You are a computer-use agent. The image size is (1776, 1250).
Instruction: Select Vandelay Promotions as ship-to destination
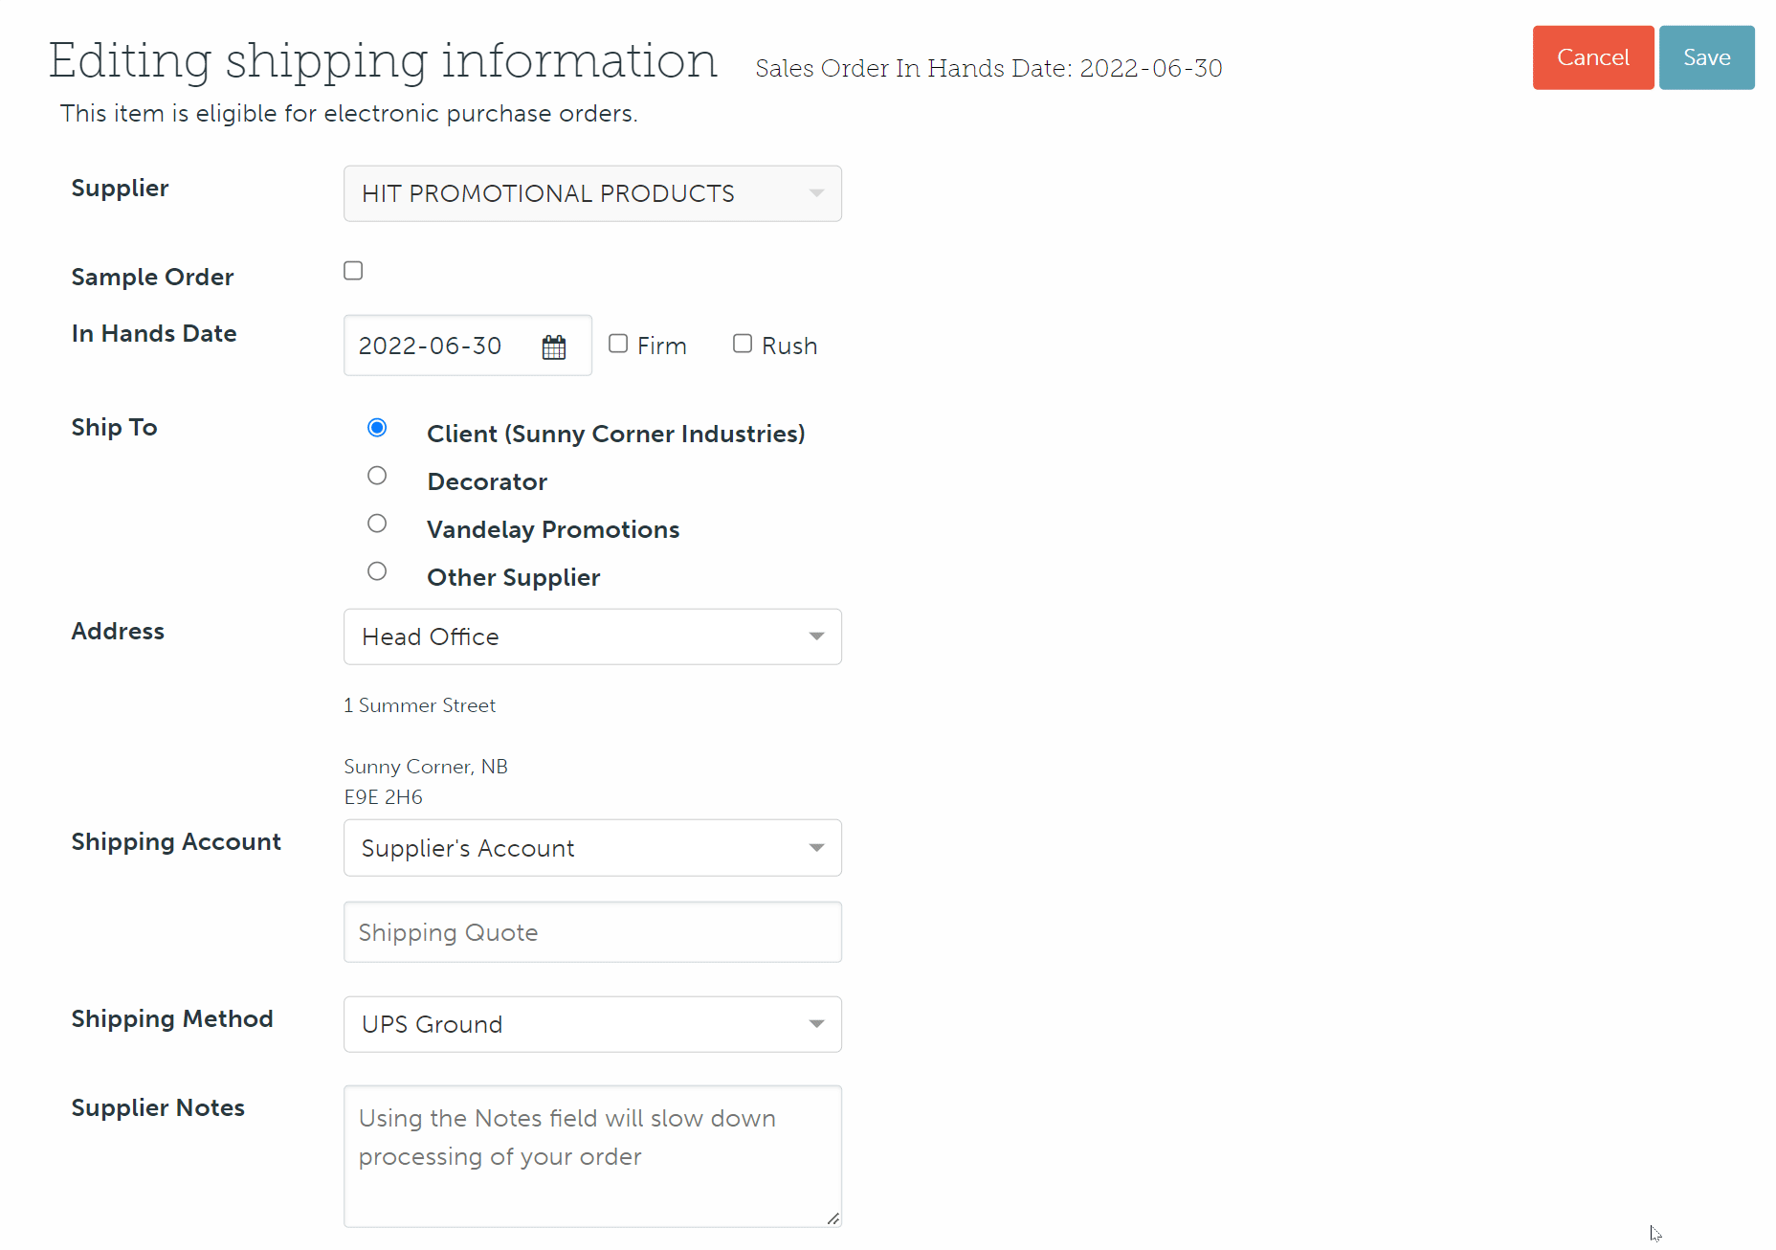pos(377,524)
